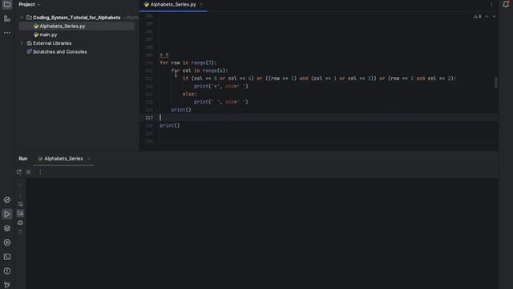Open the layered Python Console icon

pos(7,228)
